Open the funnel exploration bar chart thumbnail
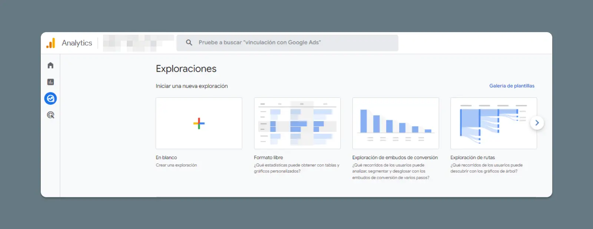 395,123
